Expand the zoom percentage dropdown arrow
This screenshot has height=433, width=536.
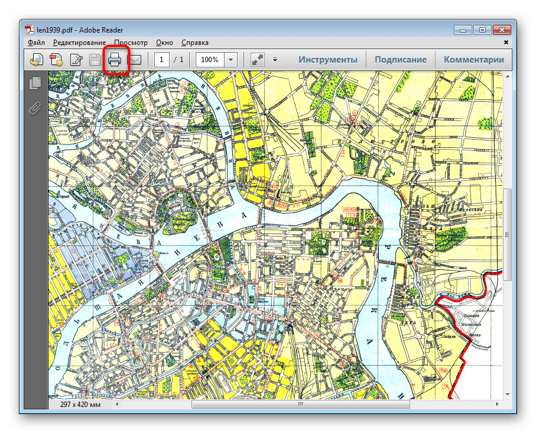click(x=230, y=60)
